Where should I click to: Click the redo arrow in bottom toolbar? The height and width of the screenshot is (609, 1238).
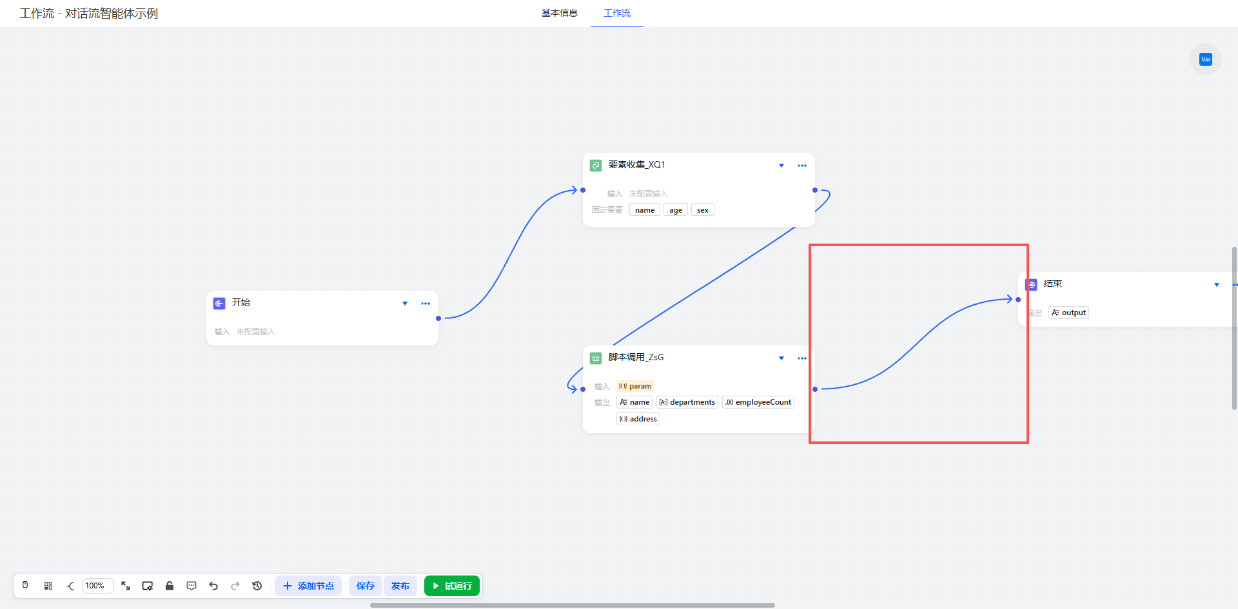pos(235,586)
